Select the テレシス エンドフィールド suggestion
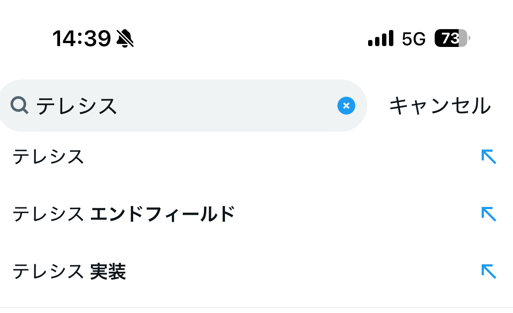The height and width of the screenshot is (313, 513). pyautogui.click(x=123, y=214)
